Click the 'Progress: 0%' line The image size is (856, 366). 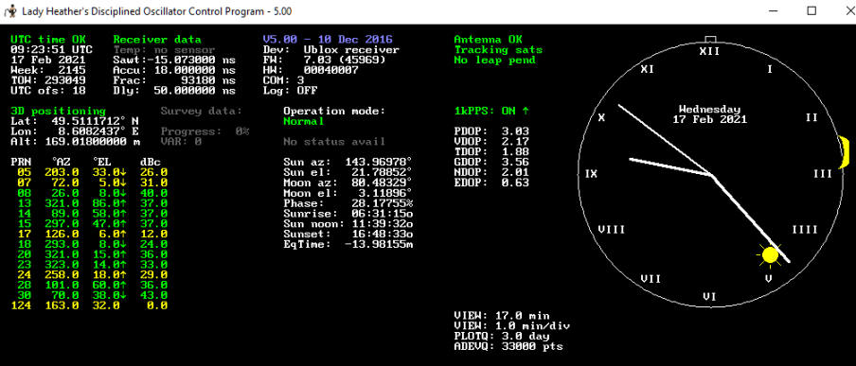pyautogui.click(x=205, y=131)
